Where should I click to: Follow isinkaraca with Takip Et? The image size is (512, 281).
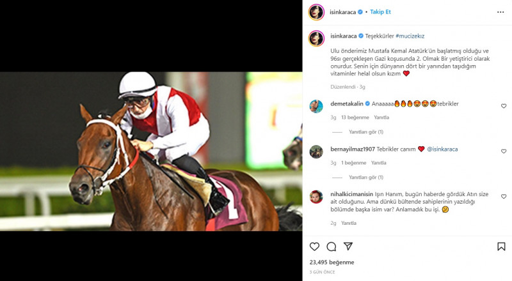point(380,11)
